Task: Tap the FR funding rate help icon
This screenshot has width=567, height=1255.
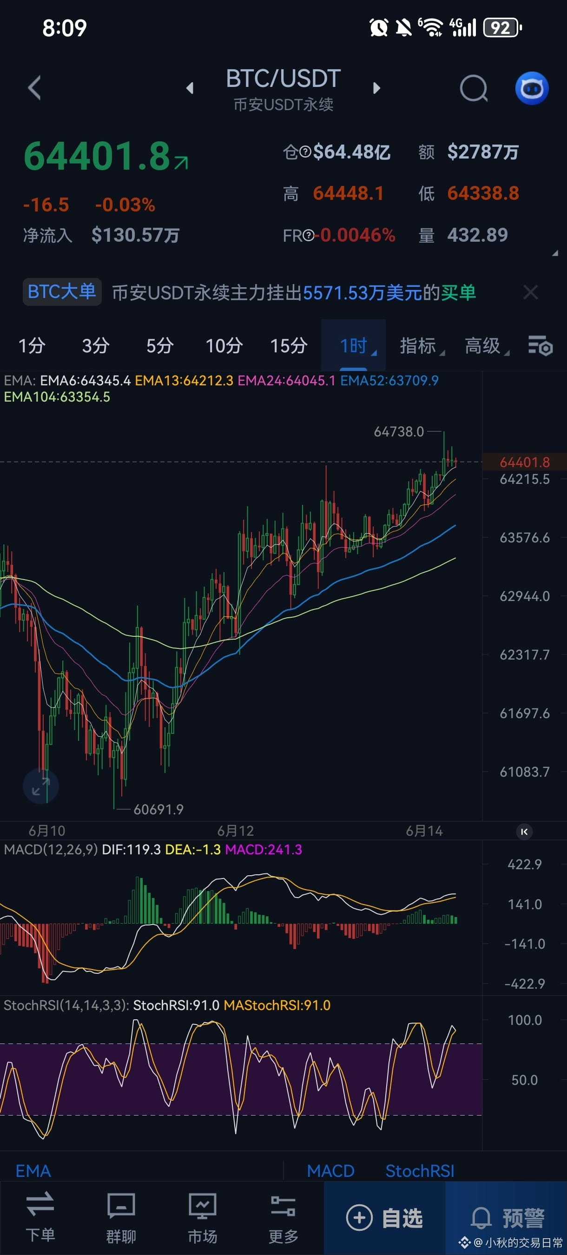Action: (309, 236)
